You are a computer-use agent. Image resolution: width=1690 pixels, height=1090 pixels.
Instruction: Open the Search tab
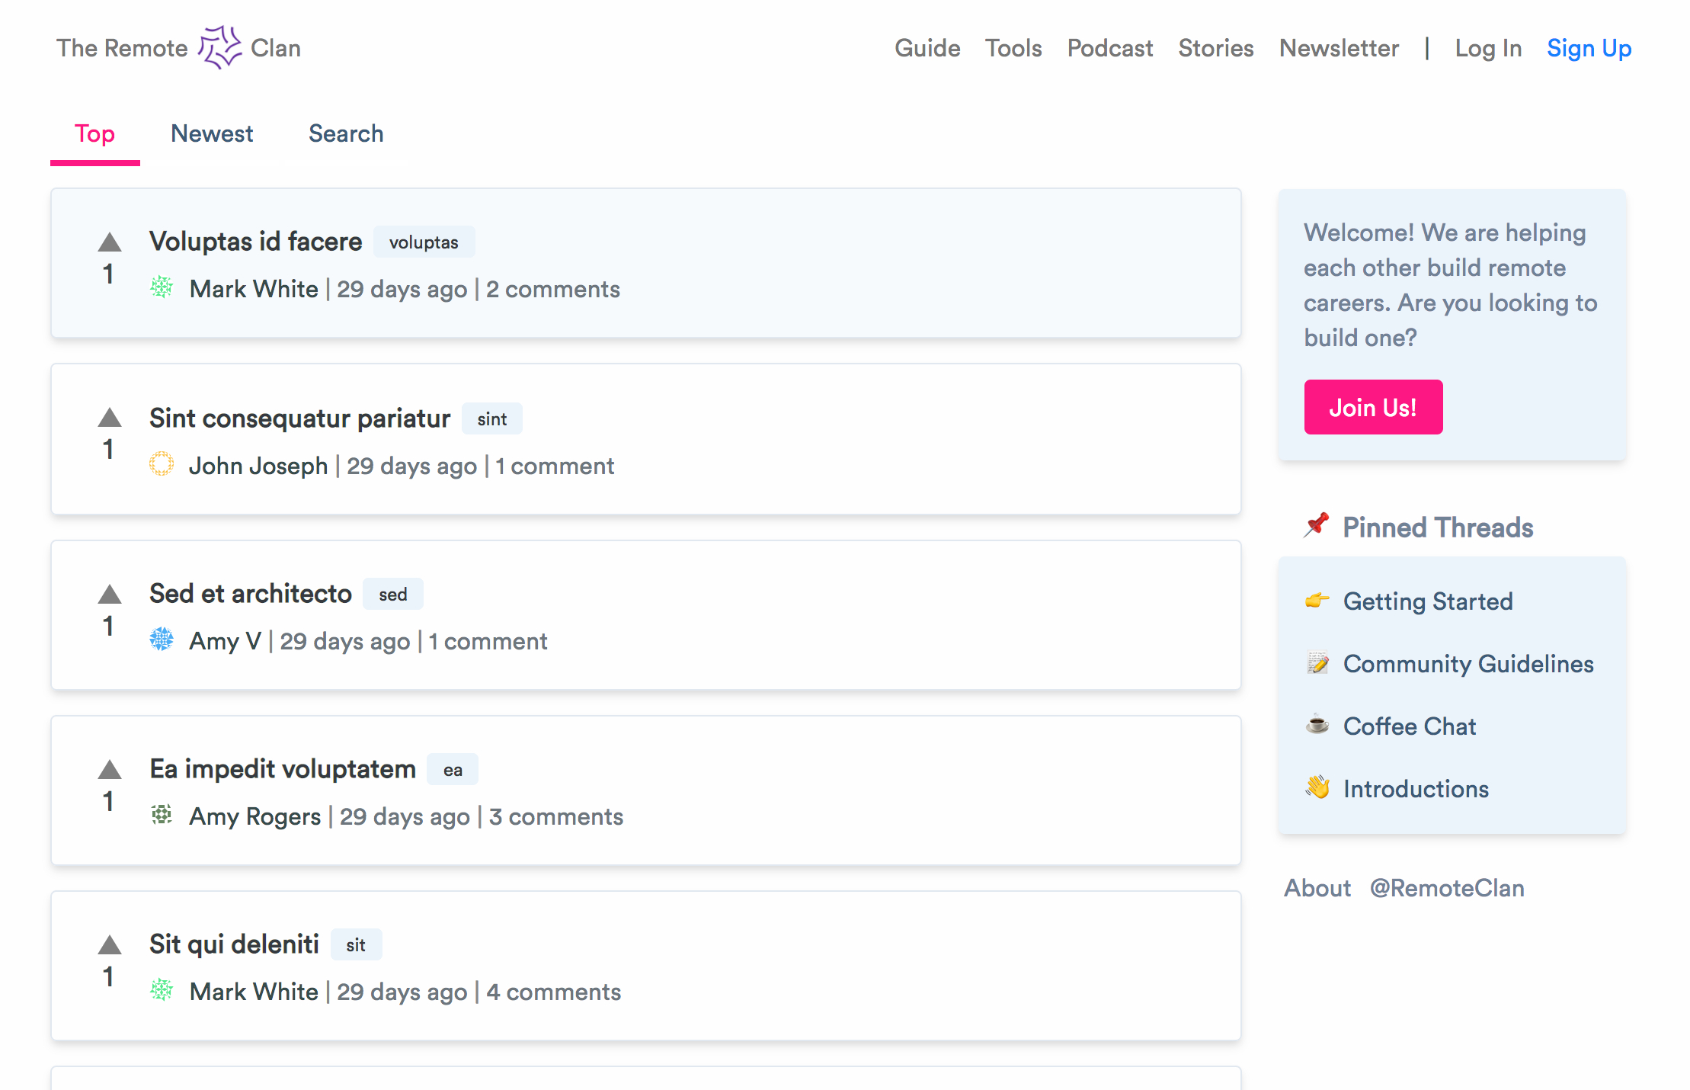[346, 133]
